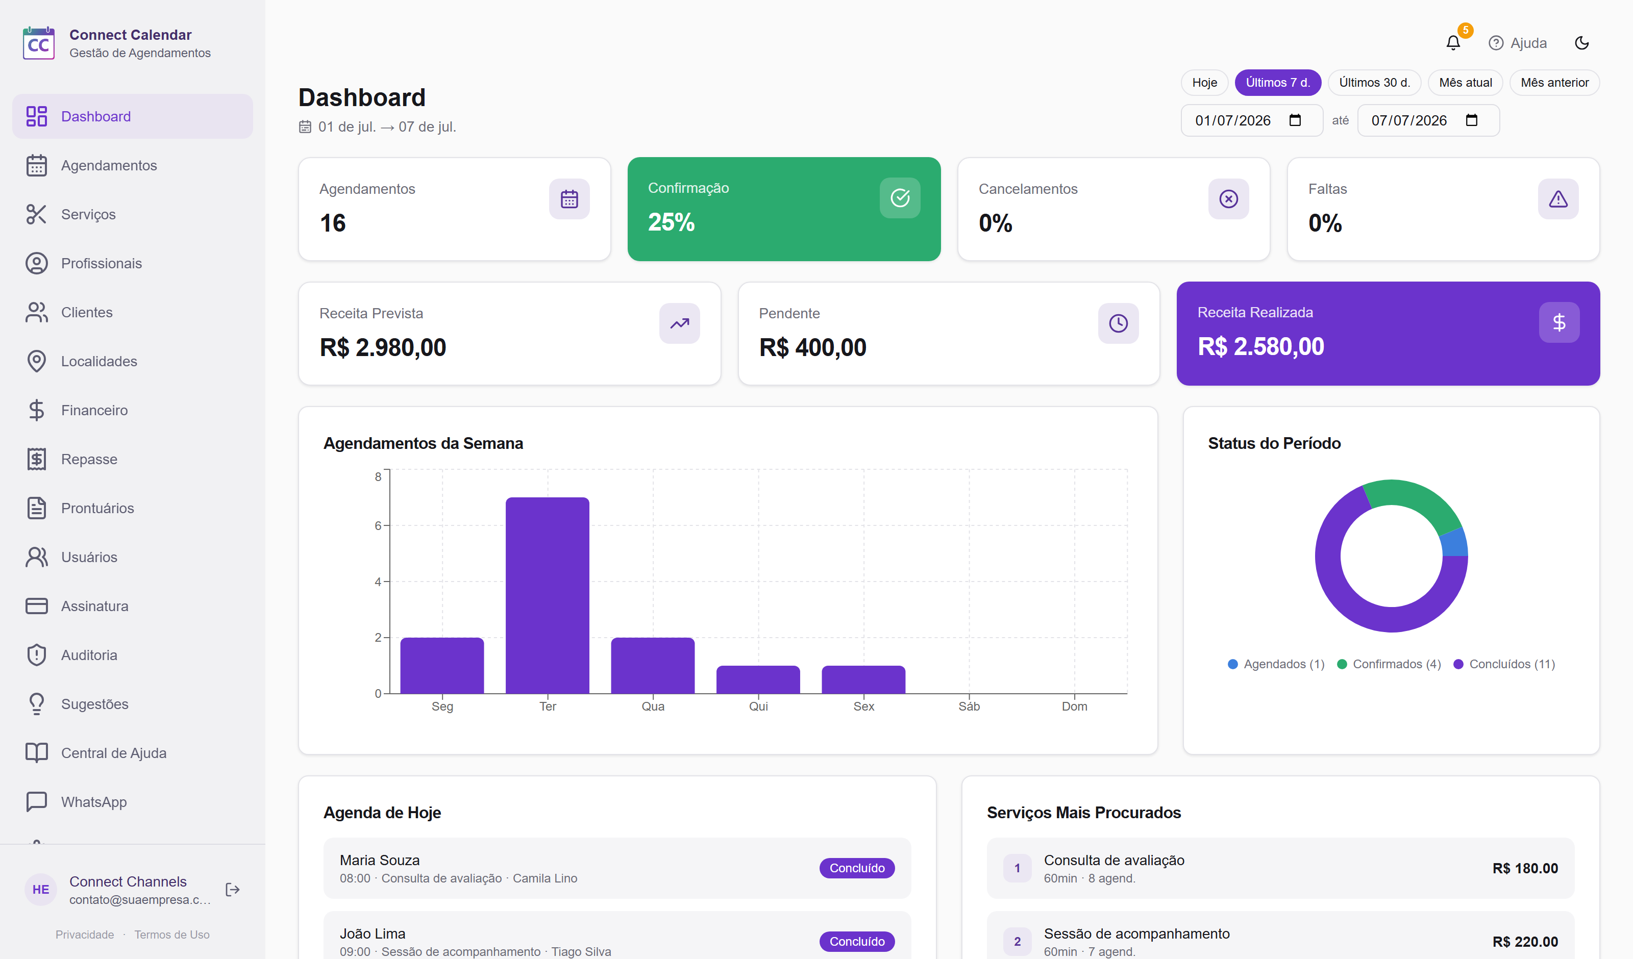Viewport: 1633px width, 959px height.
Task: Click the Auditoria shield icon
Action: pos(36,655)
